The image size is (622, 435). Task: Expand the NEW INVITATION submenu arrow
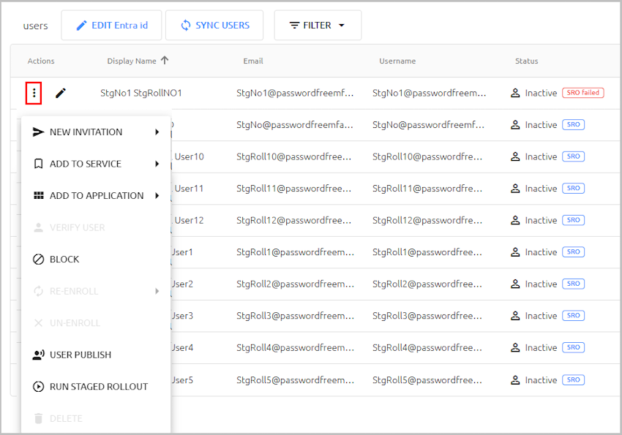[x=157, y=132]
